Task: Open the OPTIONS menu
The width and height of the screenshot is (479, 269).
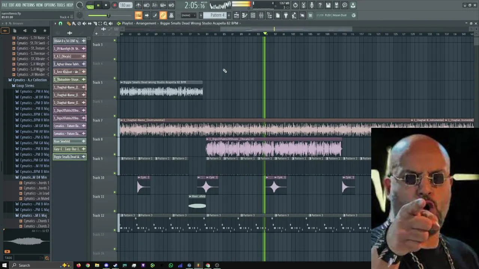Action: tap(50, 5)
